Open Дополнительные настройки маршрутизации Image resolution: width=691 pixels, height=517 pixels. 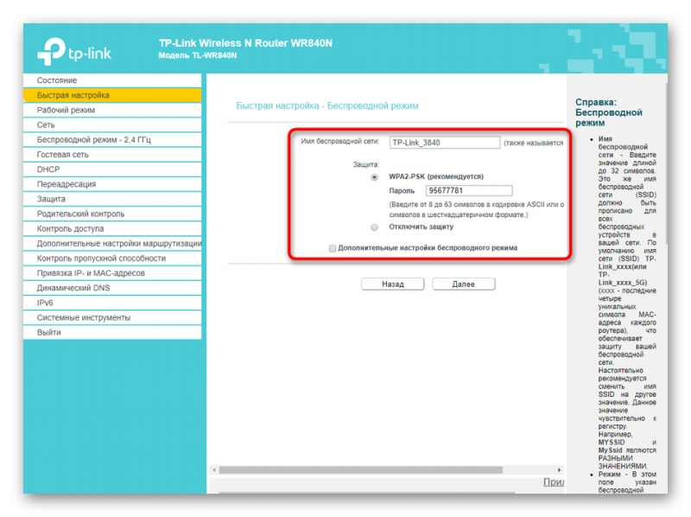[112, 244]
